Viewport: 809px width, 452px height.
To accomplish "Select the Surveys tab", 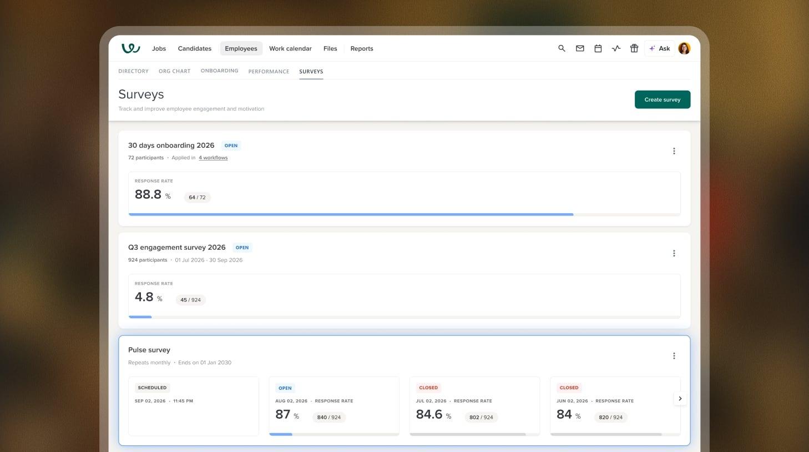I will point(311,72).
